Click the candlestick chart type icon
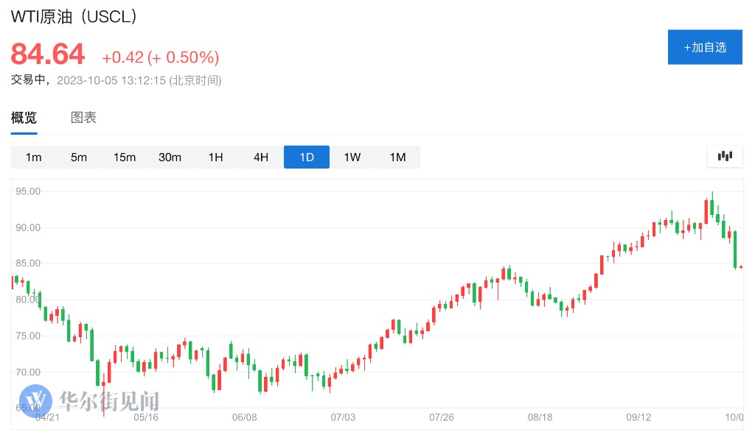 tap(725, 156)
